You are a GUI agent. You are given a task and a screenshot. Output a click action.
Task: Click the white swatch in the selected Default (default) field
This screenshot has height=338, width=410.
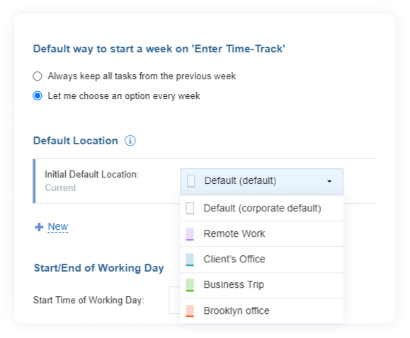point(191,181)
